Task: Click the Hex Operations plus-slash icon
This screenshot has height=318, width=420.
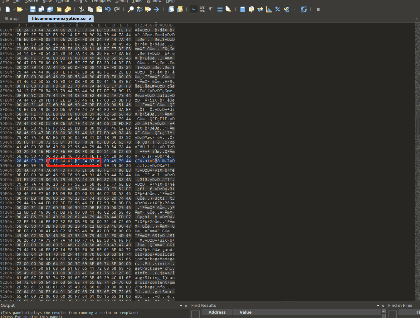Action: point(277,9)
